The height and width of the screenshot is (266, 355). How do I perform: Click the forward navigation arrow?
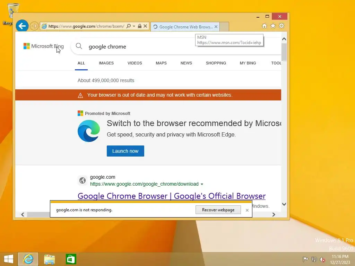pos(34,26)
